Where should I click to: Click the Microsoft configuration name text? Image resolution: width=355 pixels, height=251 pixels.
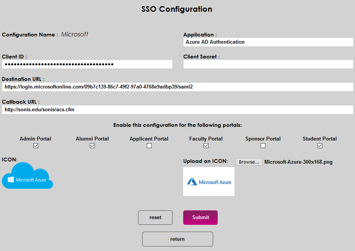click(x=75, y=35)
